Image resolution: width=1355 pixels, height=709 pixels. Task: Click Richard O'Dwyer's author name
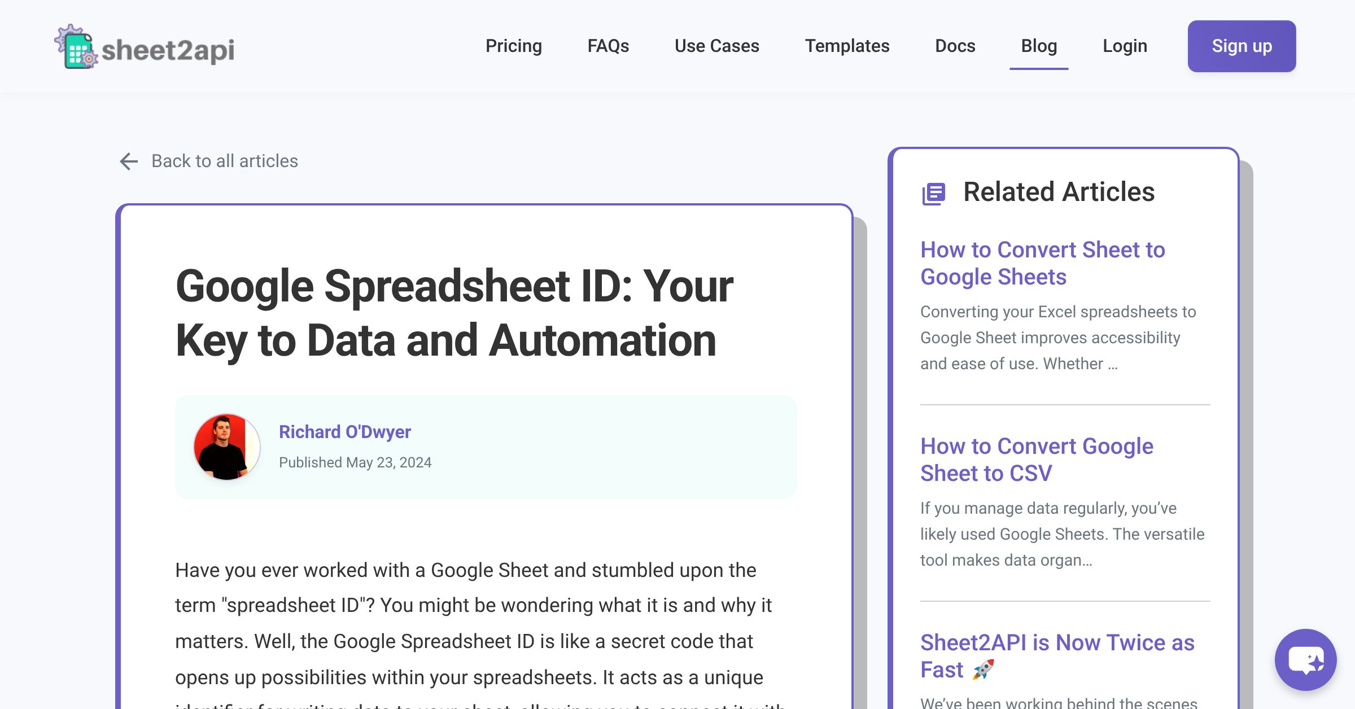point(346,432)
